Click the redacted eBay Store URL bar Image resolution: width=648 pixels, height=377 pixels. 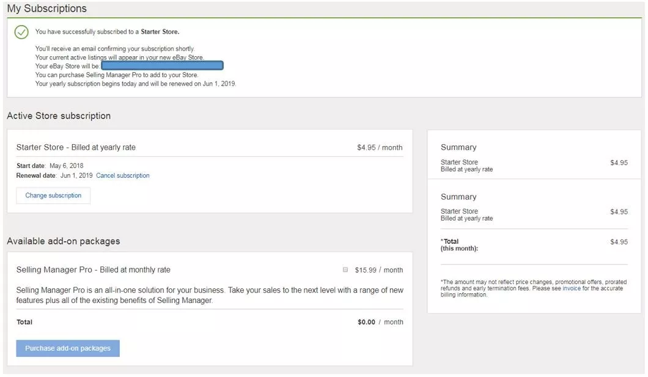[x=162, y=65]
